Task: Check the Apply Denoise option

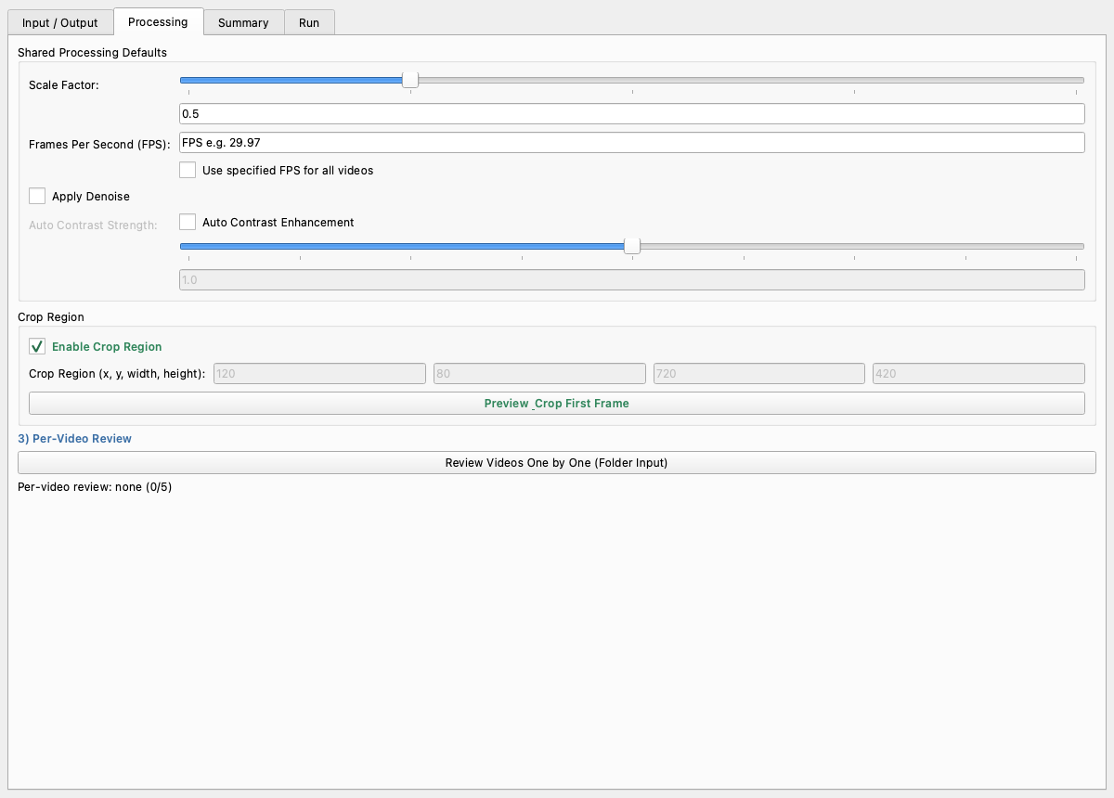Action: tap(37, 196)
